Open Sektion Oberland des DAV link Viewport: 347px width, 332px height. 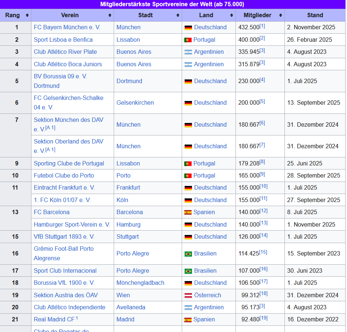pos(68,146)
